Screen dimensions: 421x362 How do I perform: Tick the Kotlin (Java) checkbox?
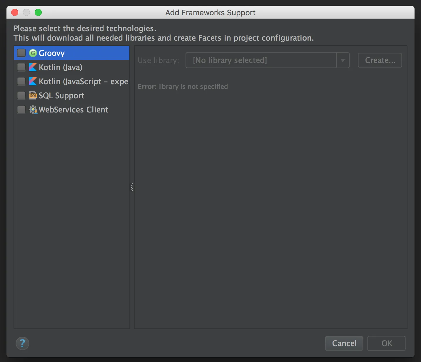(x=21, y=67)
